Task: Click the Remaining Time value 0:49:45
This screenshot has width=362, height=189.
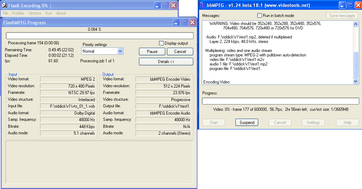Action: tap(61, 50)
